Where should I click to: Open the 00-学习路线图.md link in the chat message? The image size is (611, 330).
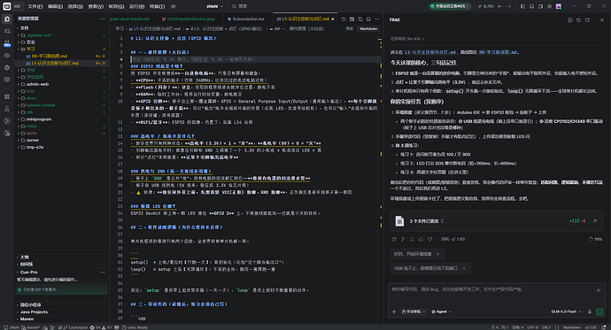[498, 52]
